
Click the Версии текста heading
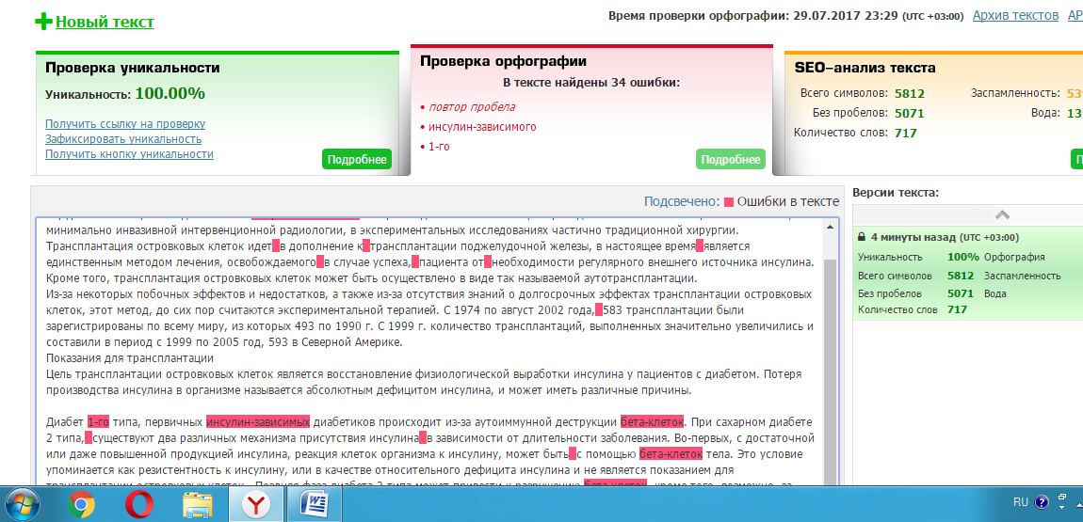tap(896, 193)
